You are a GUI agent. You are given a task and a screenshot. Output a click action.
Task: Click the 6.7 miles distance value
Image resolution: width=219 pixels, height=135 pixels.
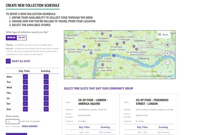(140, 121)
